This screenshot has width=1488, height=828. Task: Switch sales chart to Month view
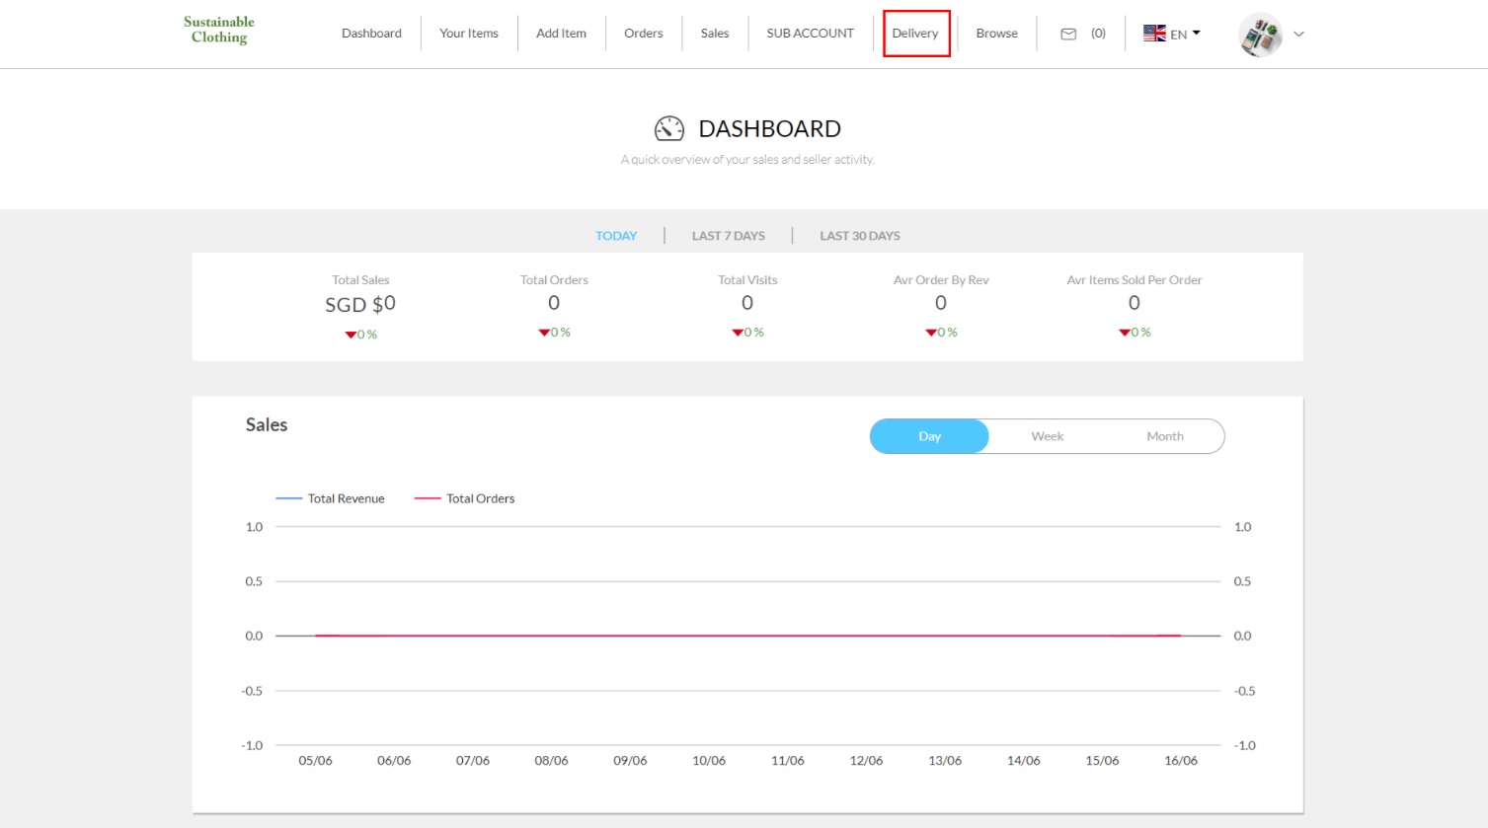coord(1164,436)
